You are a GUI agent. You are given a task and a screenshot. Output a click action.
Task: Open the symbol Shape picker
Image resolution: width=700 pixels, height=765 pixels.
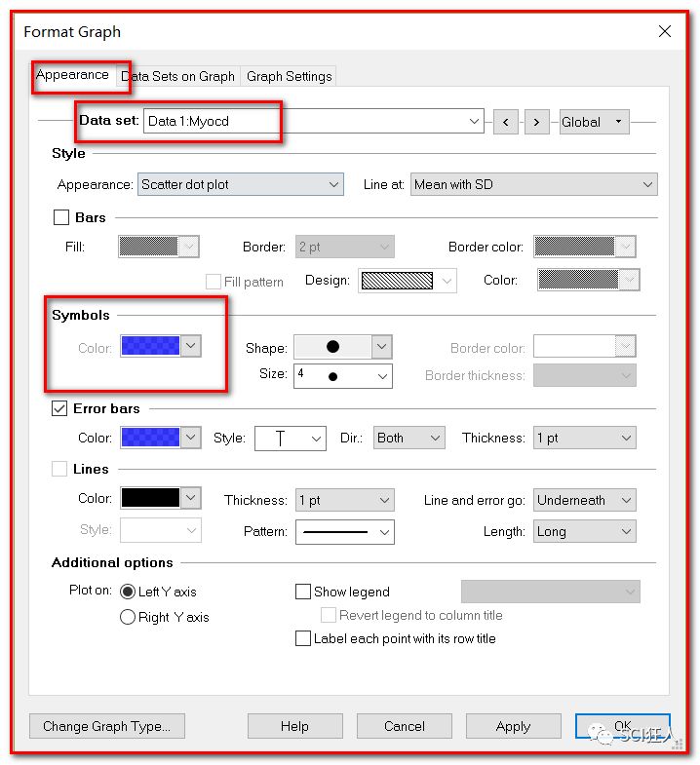[x=342, y=346]
